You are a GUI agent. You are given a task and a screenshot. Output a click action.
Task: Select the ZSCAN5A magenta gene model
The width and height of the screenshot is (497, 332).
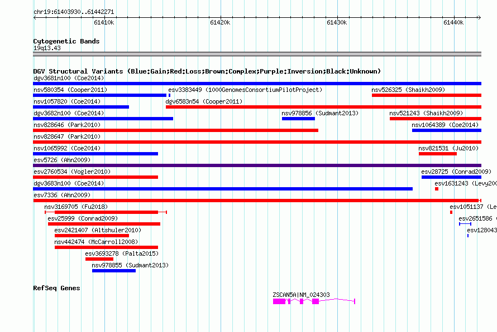tap(314, 301)
